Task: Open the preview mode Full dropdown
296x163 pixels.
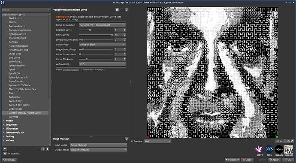Action: tap(158, 141)
